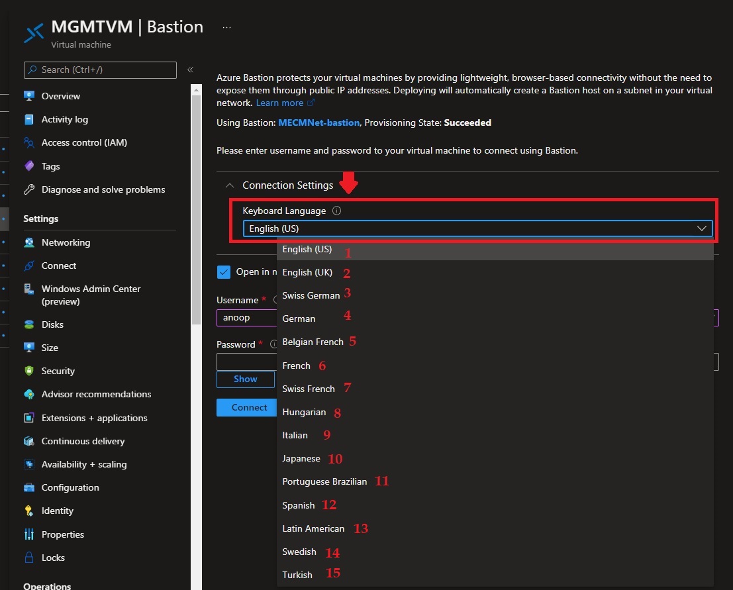Click the Disks icon
This screenshot has width=733, height=590.
[x=29, y=324]
